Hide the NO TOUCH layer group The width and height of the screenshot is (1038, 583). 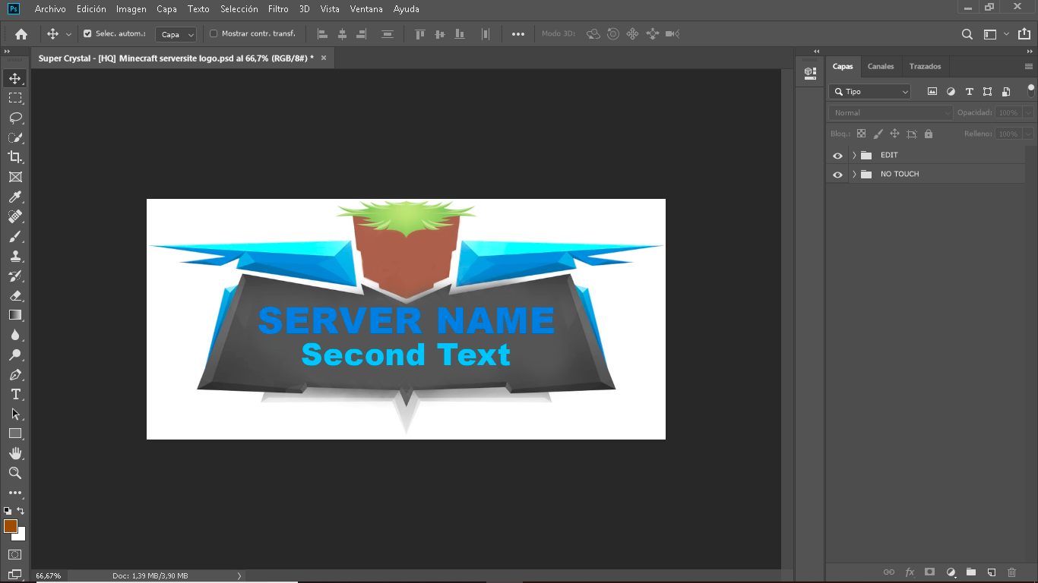(837, 175)
